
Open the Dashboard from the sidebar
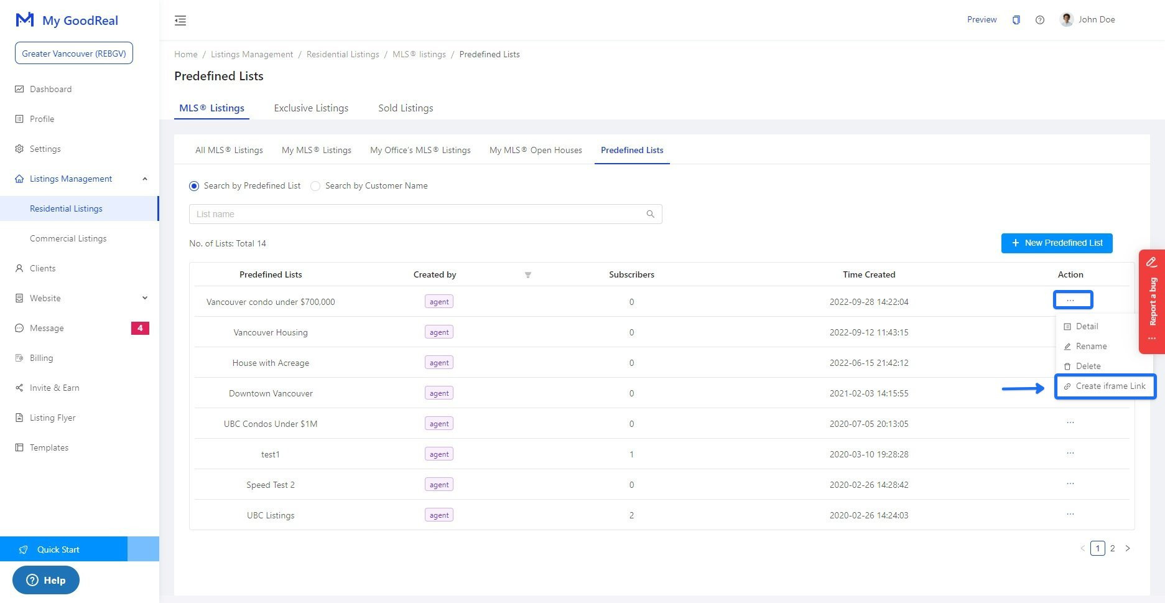pyautogui.click(x=50, y=88)
